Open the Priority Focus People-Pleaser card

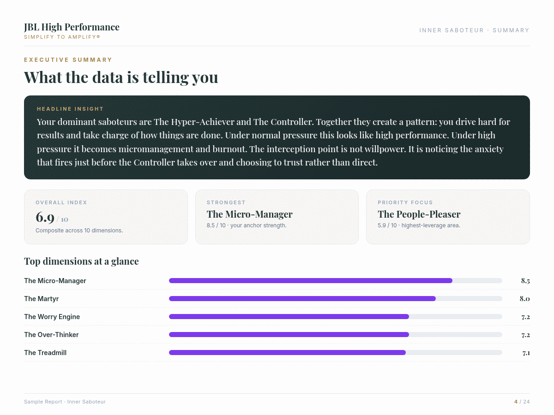pos(448,217)
